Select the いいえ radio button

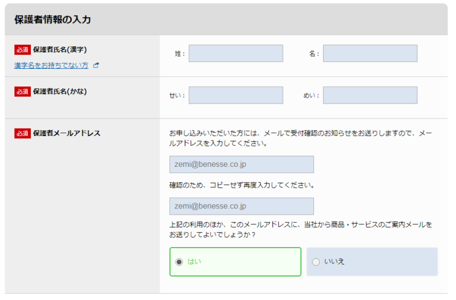click(316, 262)
